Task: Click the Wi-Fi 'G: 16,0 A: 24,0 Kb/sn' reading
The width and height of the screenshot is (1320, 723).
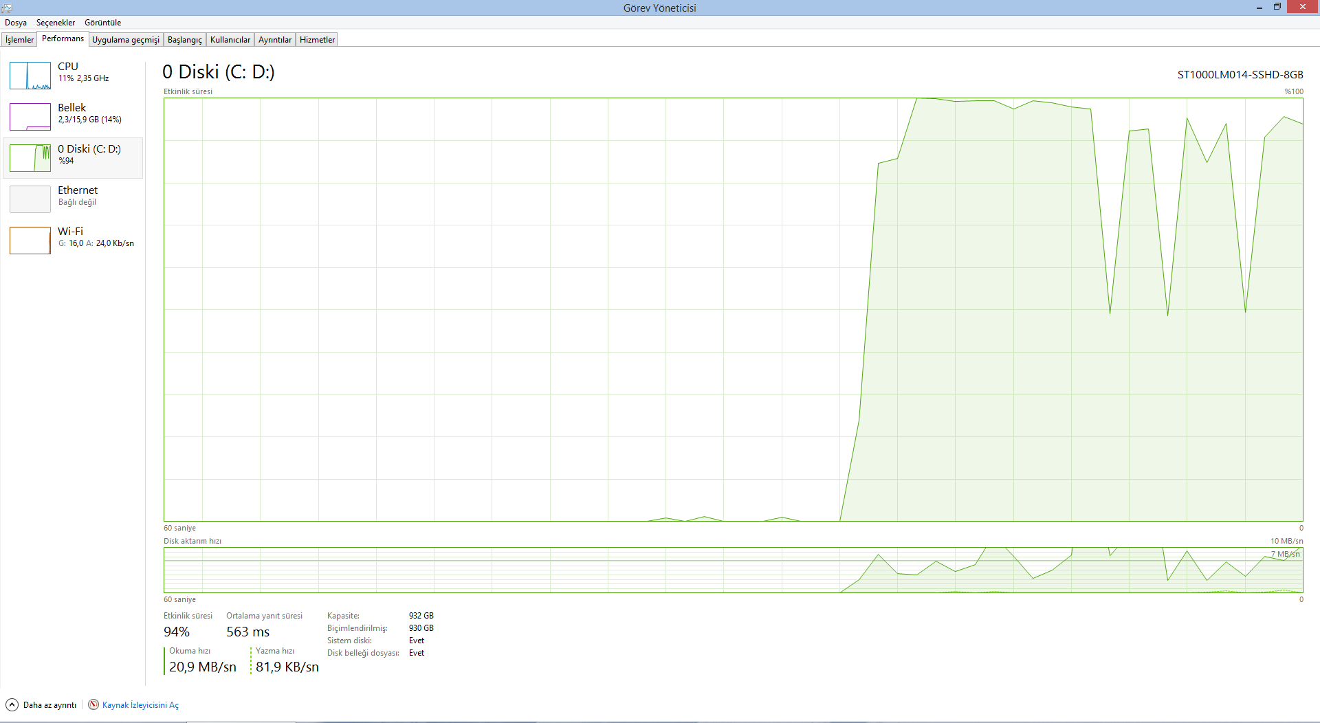Action: [x=96, y=243]
